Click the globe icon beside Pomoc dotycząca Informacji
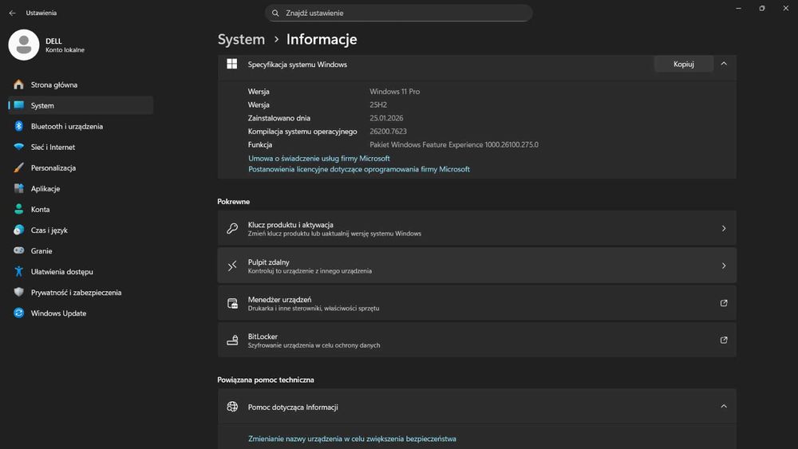This screenshot has width=798, height=449. click(x=232, y=407)
